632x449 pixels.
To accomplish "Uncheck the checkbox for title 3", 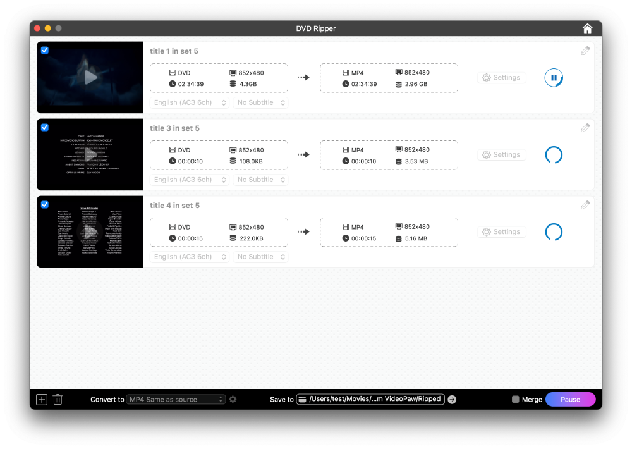I will pos(45,128).
